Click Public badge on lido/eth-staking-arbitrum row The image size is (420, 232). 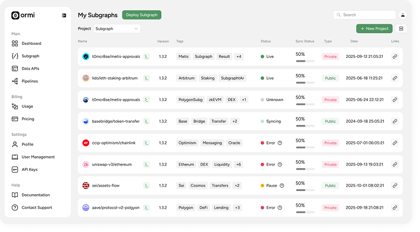pos(330,78)
